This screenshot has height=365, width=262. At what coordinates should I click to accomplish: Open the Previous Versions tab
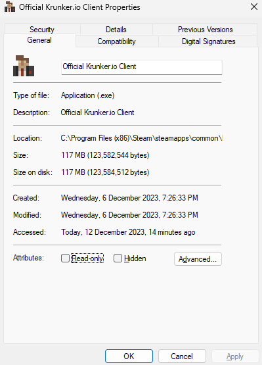206,30
